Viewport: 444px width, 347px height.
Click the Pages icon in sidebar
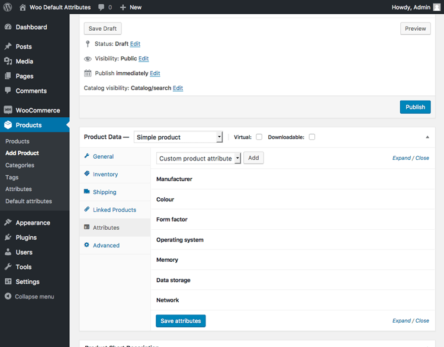coord(8,76)
